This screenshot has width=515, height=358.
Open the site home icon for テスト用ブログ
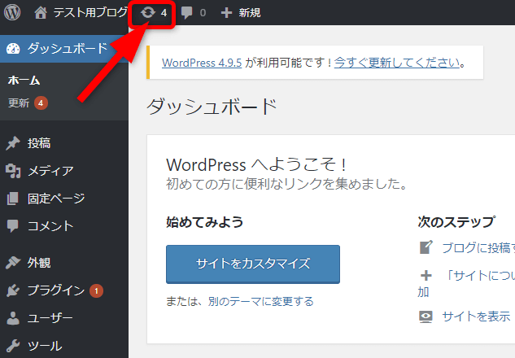(x=41, y=13)
